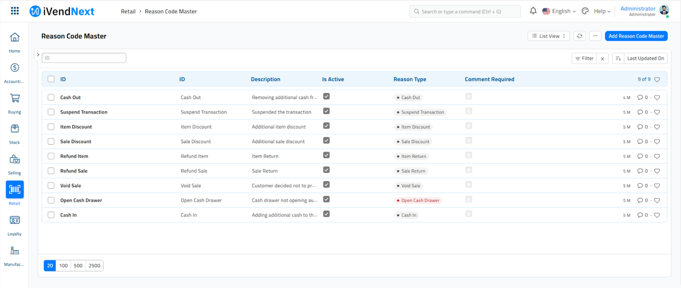Viewport: 681px width, 288px height.
Task: Click the notifications bell icon
Action: pos(533,11)
